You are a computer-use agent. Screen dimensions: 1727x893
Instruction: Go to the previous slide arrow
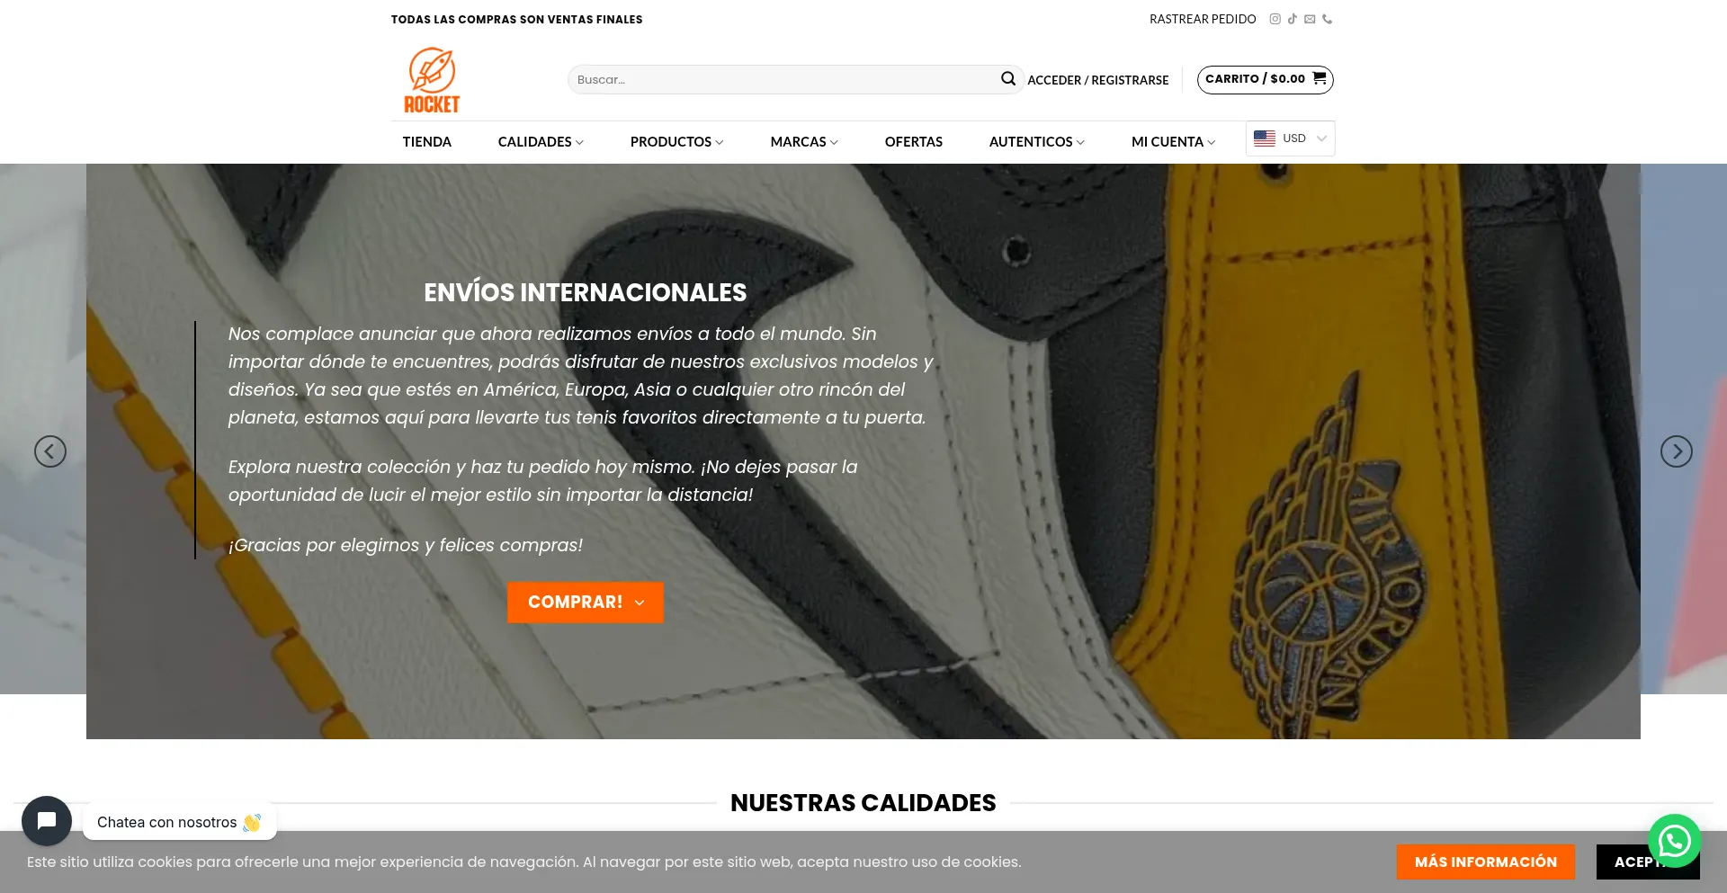point(50,451)
